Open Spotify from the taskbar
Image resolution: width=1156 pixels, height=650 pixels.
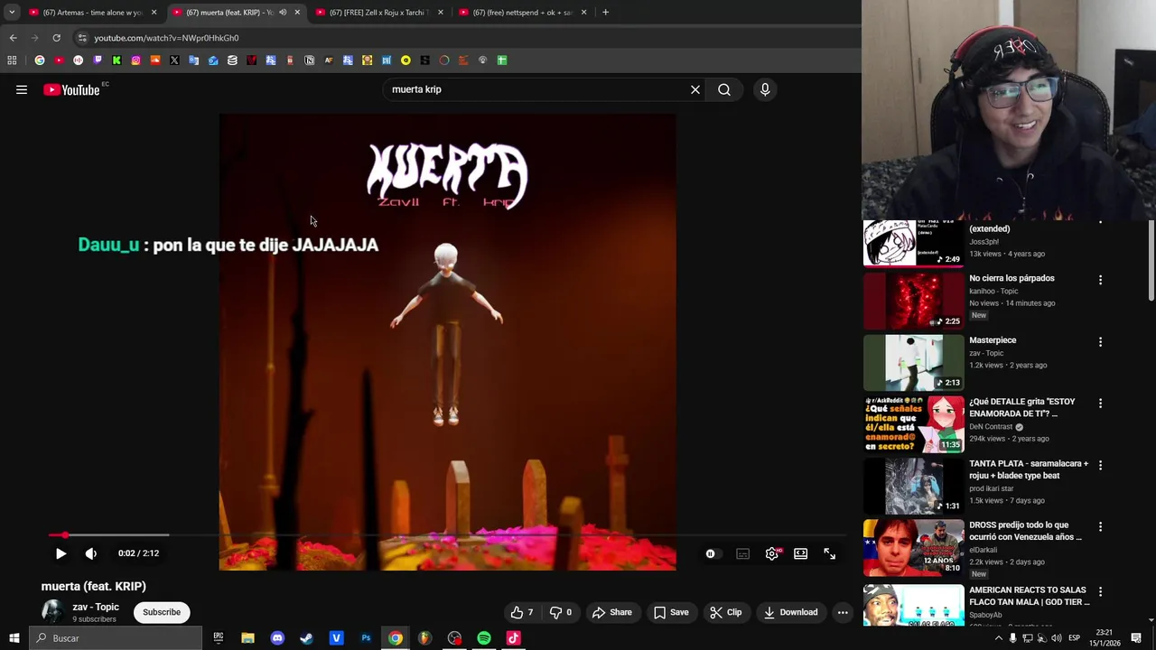tap(484, 638)
